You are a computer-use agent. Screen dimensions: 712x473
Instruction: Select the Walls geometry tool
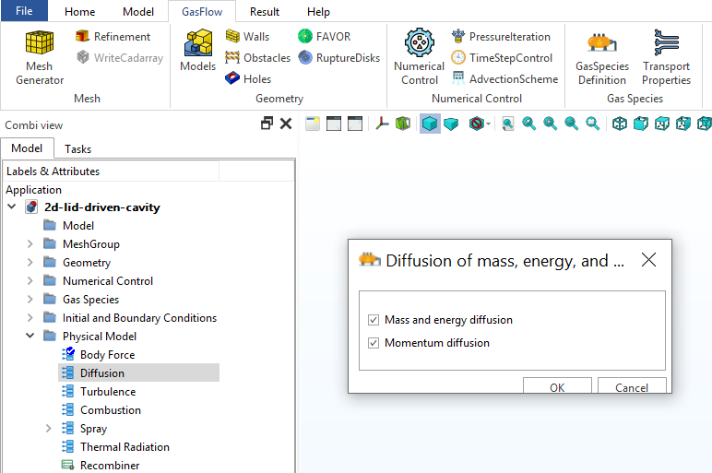247,37
